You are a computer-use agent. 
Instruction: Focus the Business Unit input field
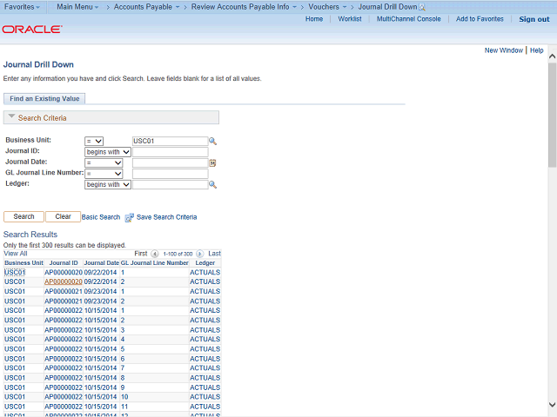coord(171,141)
